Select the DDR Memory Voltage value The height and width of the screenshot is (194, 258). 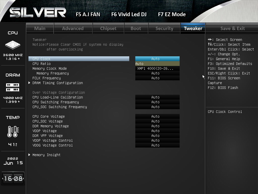point(157,126)
